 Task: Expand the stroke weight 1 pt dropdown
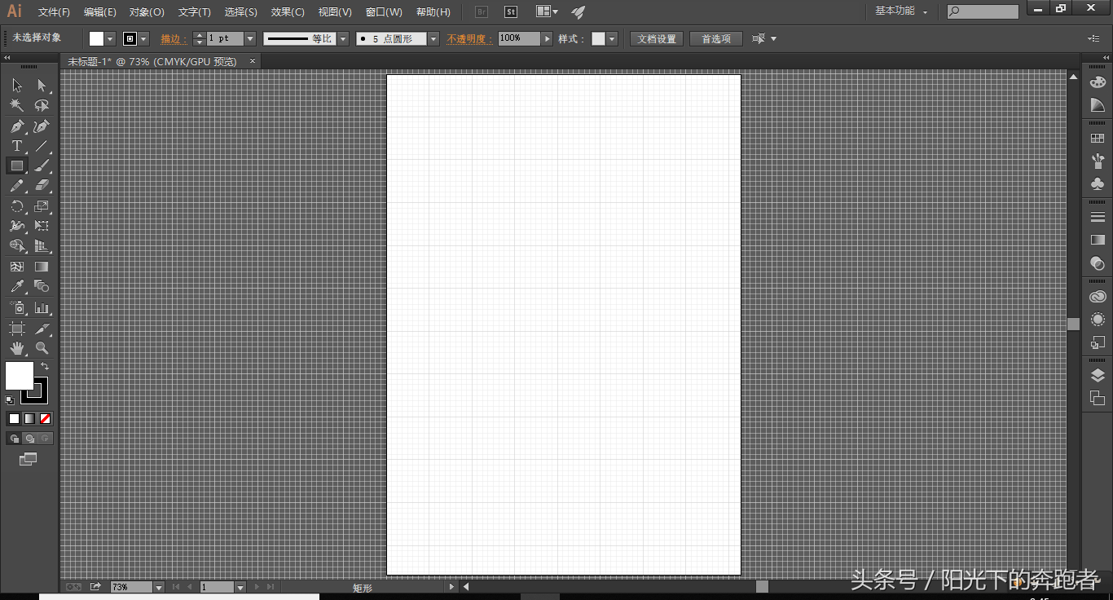click(250, 39)
